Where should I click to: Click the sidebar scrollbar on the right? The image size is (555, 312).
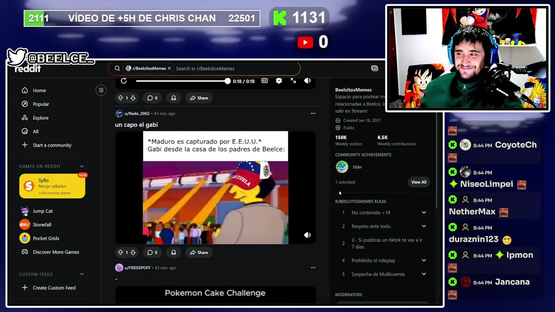(437, 160)
